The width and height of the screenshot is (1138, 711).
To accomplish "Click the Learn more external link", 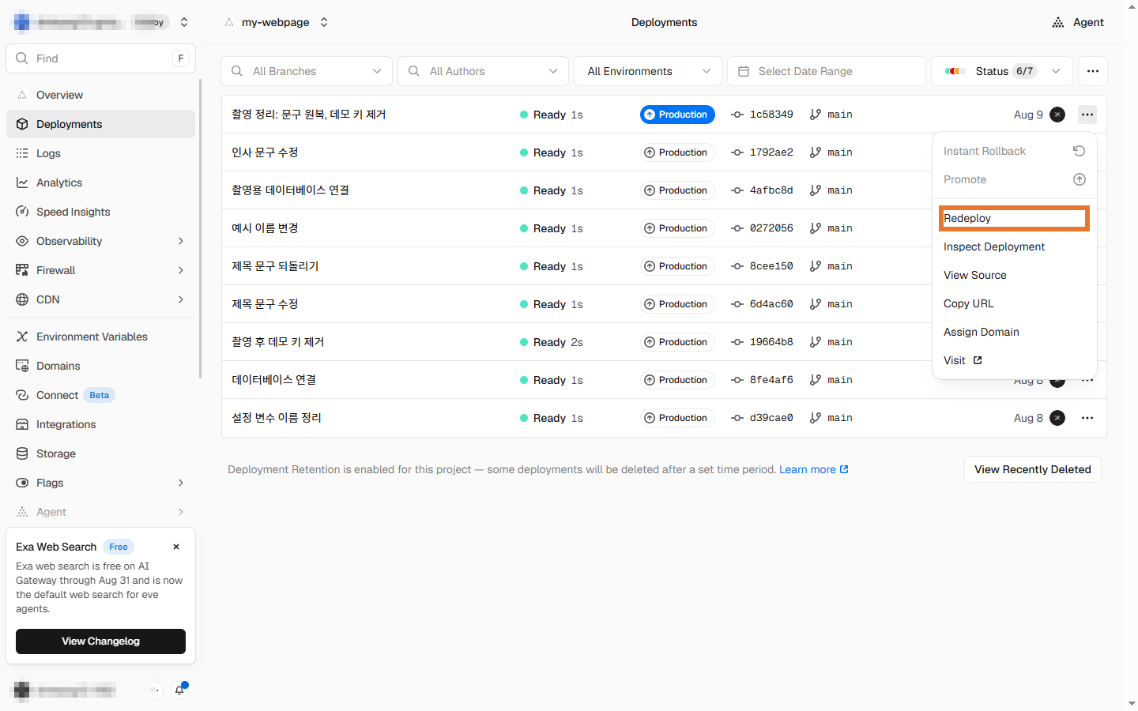I will [814, 469].
